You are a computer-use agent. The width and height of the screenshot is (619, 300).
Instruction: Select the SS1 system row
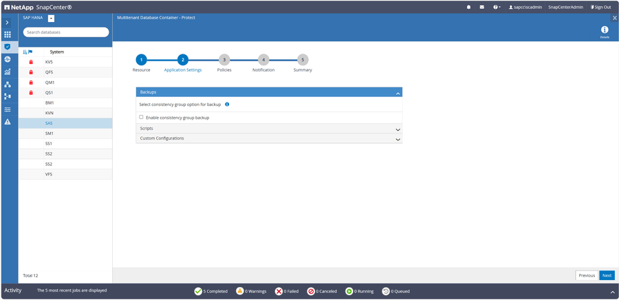(x=65, y=144)
